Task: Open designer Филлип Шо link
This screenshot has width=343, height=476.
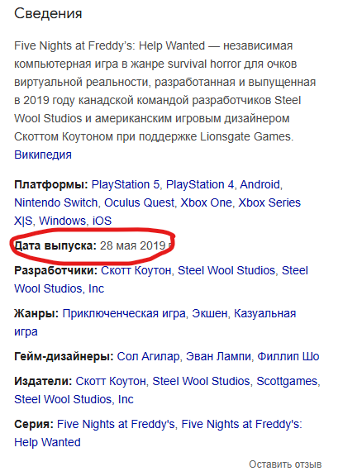Action: [288, 356]
